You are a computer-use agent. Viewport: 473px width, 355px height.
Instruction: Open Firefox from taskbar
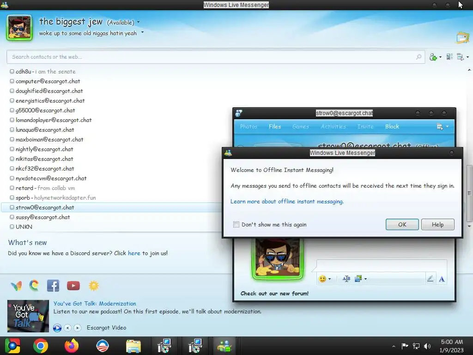click(x=72, y=346)
